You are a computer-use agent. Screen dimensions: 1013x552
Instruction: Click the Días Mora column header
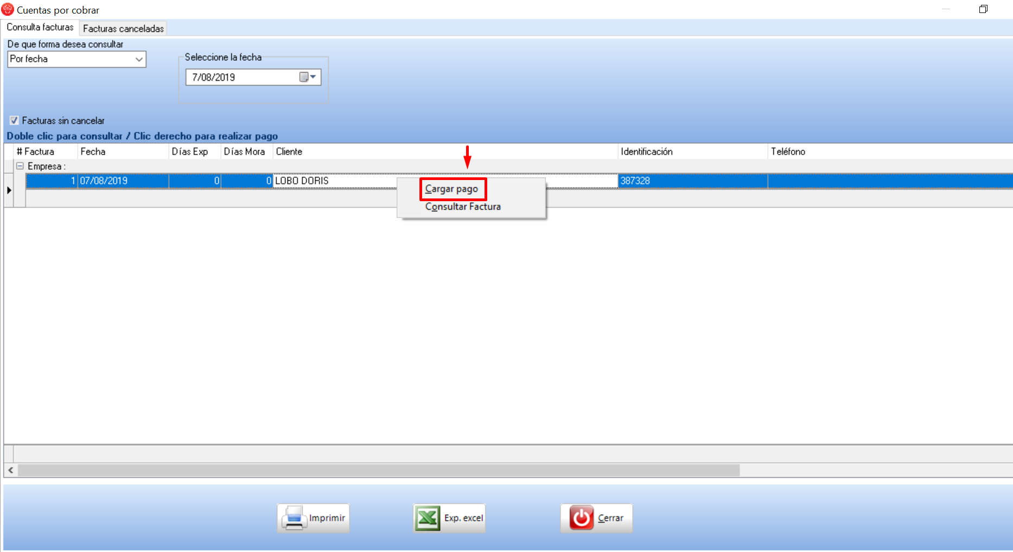[x=244, y=151]
